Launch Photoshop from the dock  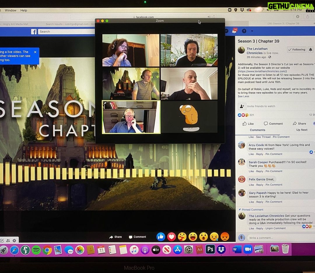click(x=210, y=249)
